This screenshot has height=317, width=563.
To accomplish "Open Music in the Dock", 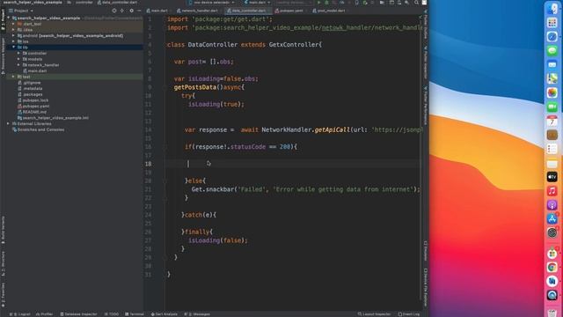I will pyautogui.click(x=552, y=191).
